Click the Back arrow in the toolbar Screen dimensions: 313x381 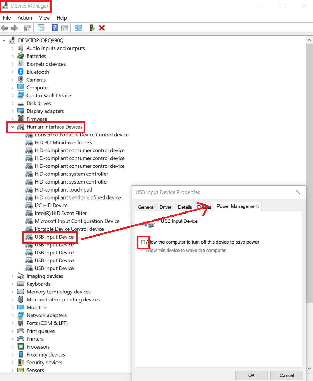tap(5, 28)
